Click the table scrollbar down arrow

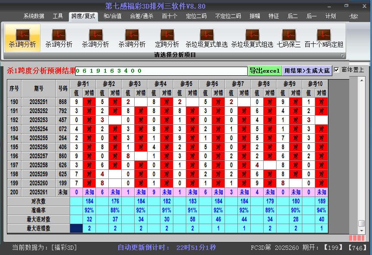(362, 230)
